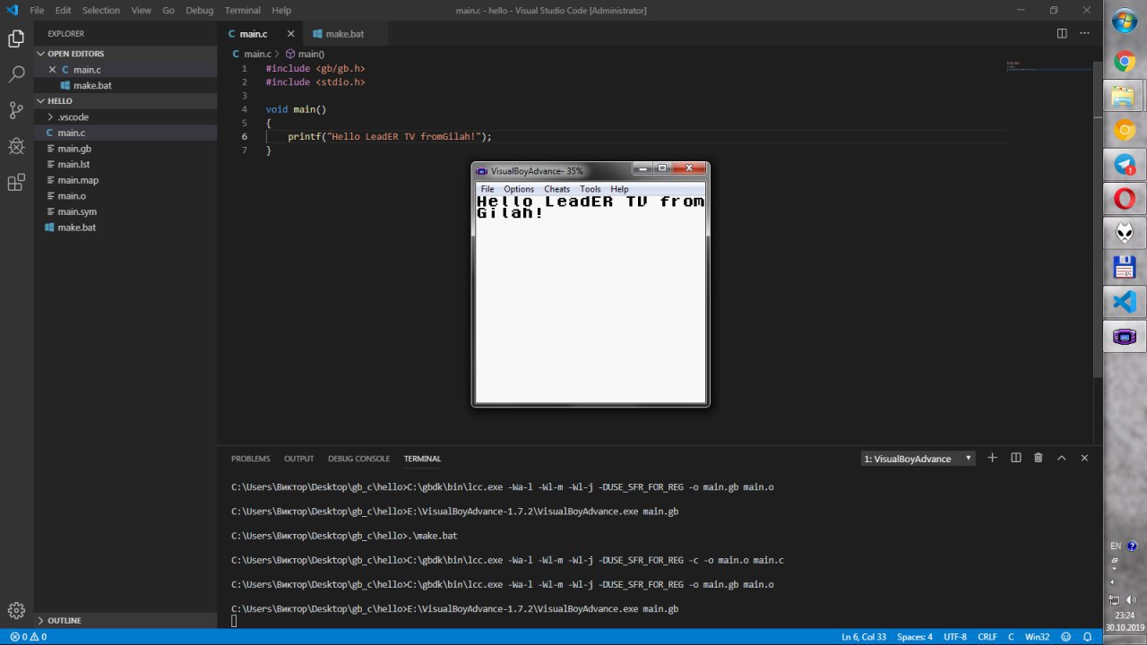The width and height of the screenshot is (1147, 645).
Task: Open the Explorer view in activity bar
Action: (16, 39)
